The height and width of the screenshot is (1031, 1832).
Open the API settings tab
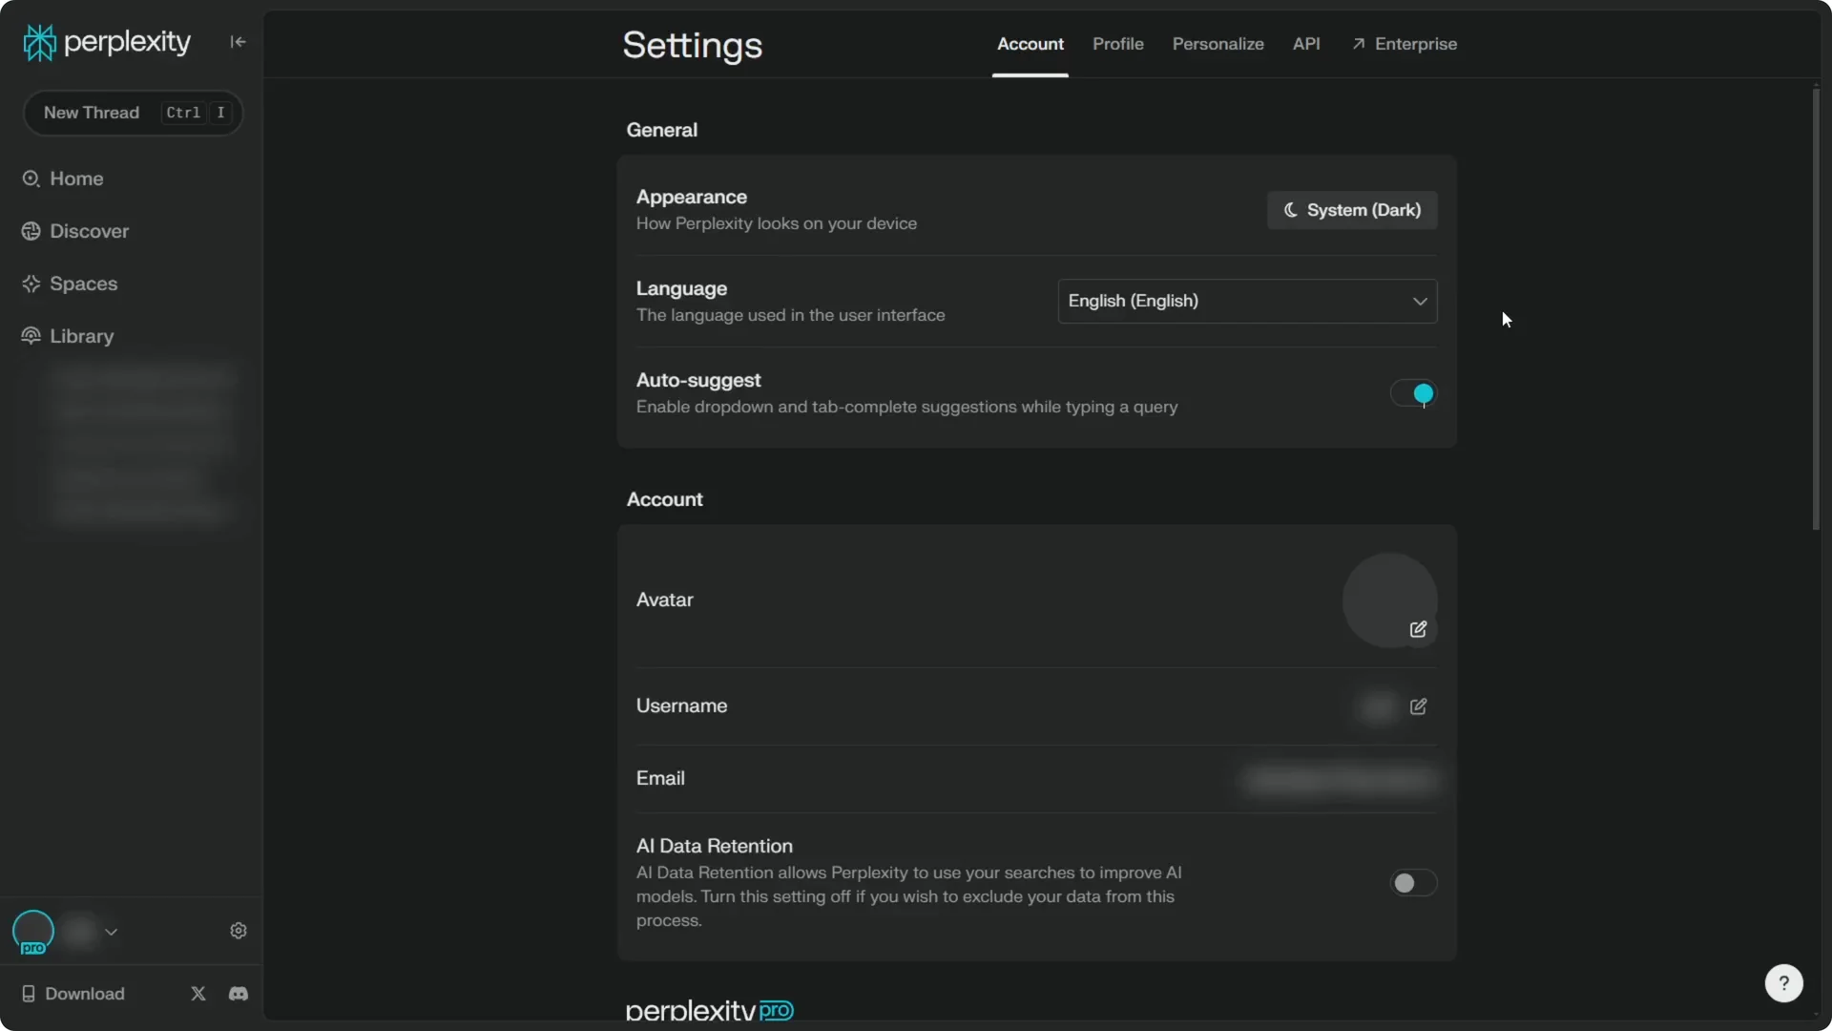[1306, 44]
